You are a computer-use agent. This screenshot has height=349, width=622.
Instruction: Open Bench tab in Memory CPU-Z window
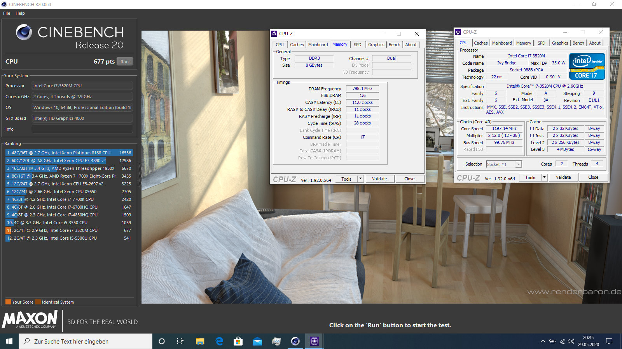click(395, 45)
